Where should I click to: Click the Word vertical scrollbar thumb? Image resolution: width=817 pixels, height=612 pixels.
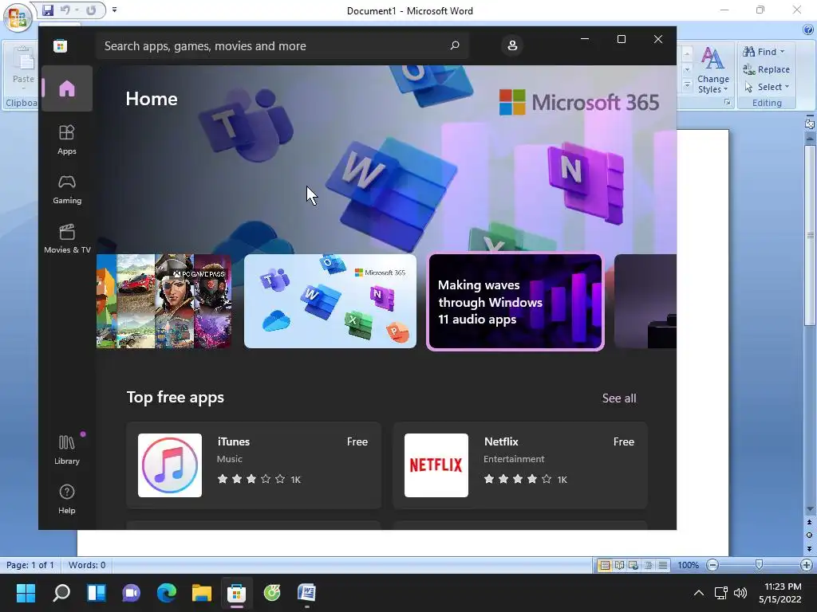809,235
